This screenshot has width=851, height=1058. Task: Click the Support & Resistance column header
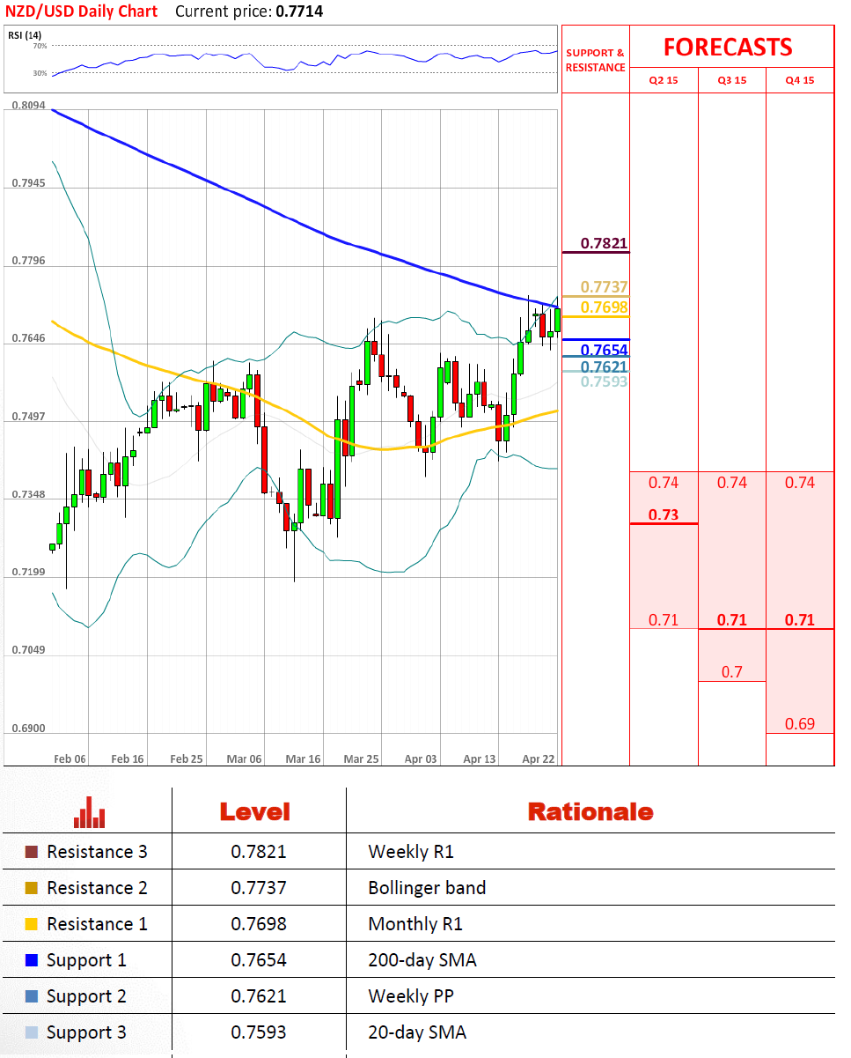click(x=595, y=60)
